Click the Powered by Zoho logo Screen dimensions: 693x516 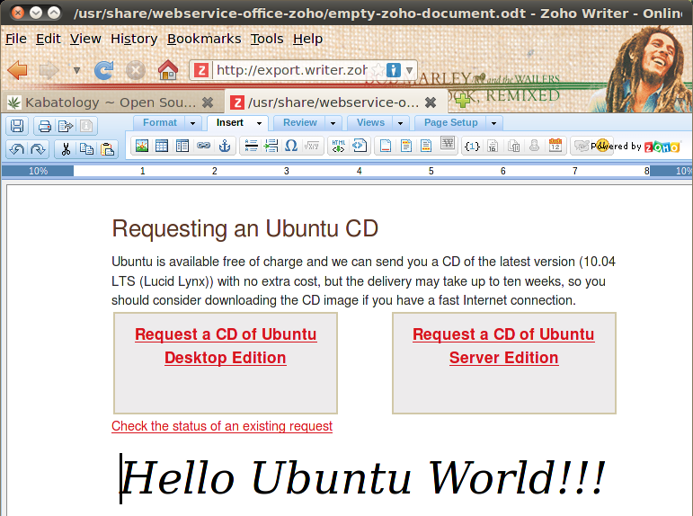635,147
